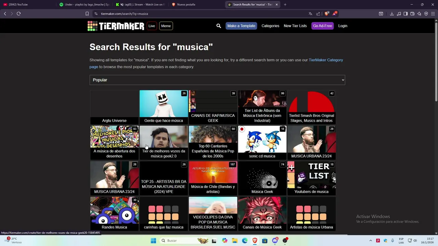Image resolution: width=438 pixels, height=246 pixels.
Task: Close the Search Results tab
Action: pos(276,4)
